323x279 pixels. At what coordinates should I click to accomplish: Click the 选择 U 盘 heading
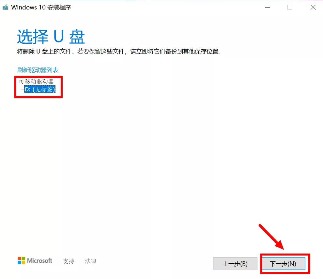(51, 37)
